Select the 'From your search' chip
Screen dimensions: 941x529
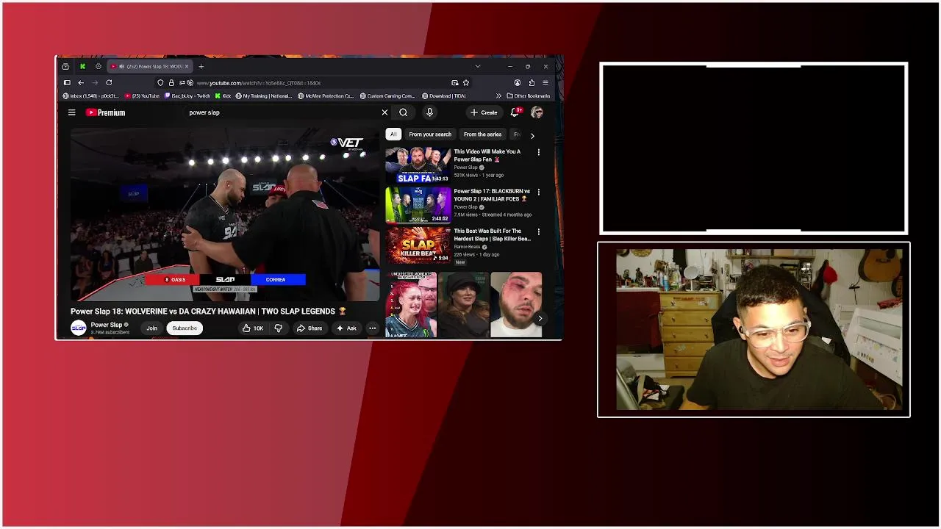430,134
